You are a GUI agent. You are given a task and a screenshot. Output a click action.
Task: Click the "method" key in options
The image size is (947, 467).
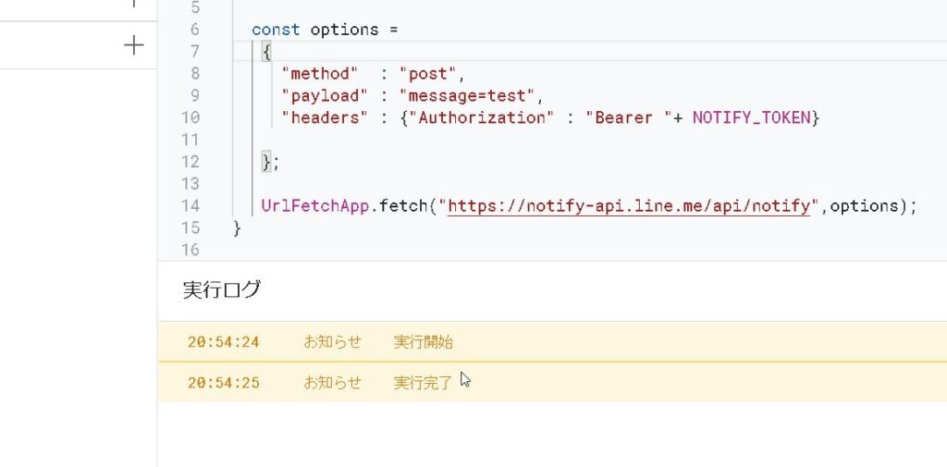coord(319,74)
